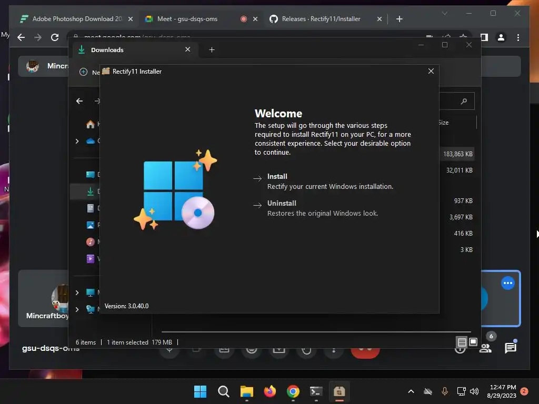
Task: Click the horizontal scrollbar in File Explorer
Action: coord(316,332)
